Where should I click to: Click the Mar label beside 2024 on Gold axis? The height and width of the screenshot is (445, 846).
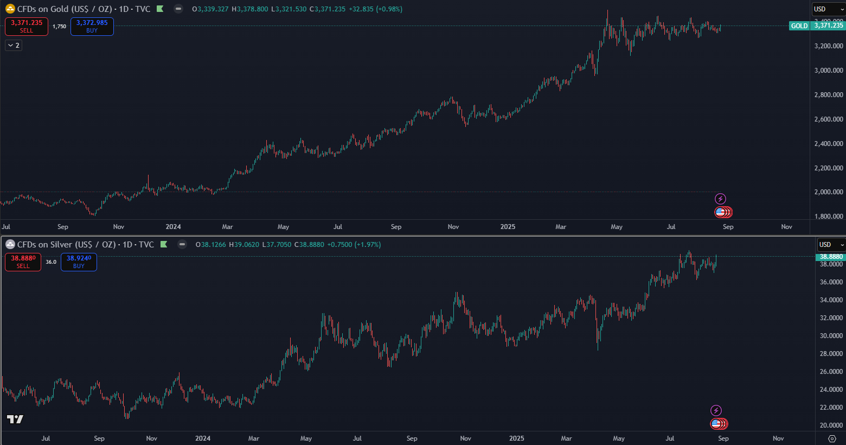[x=227, y=227]
